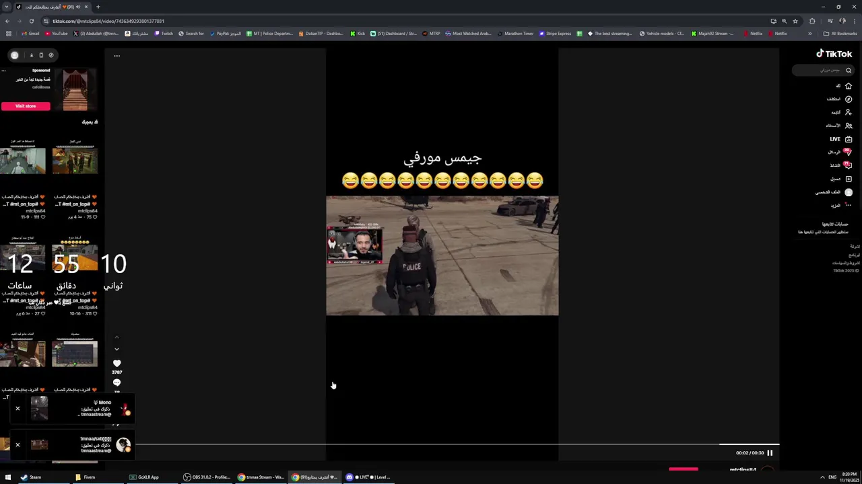This screenshot has width=862, height=484.
Task: Open TikTok Home from sidebar
Action: 848,86
